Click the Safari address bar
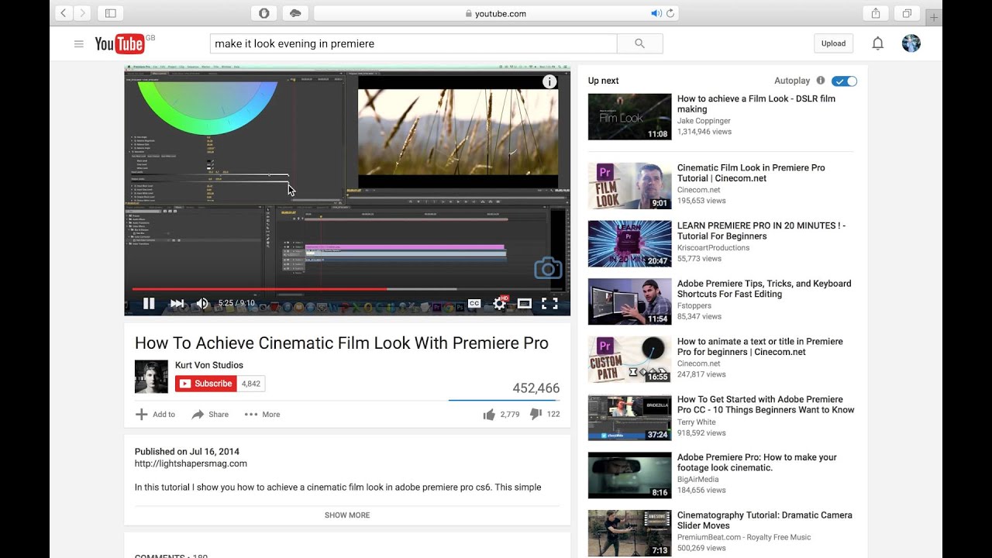This screenshot has height=558, width=992. point(496,13)
